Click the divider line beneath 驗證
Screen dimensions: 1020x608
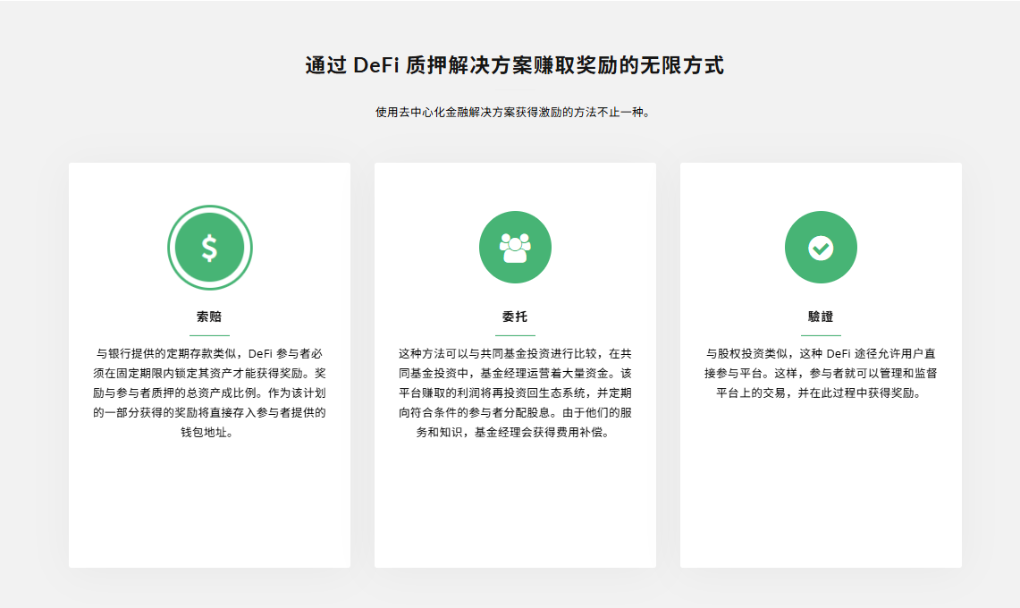click(x=821, y=335)
